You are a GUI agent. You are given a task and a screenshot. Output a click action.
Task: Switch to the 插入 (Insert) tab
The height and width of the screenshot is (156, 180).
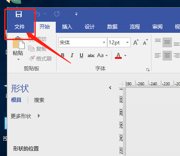tap(67, 27)
